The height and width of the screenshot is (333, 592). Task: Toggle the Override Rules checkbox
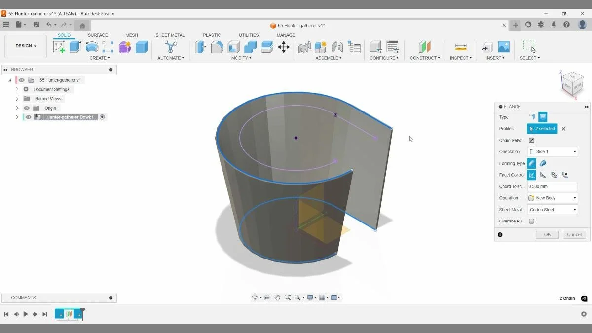point(531,221)
